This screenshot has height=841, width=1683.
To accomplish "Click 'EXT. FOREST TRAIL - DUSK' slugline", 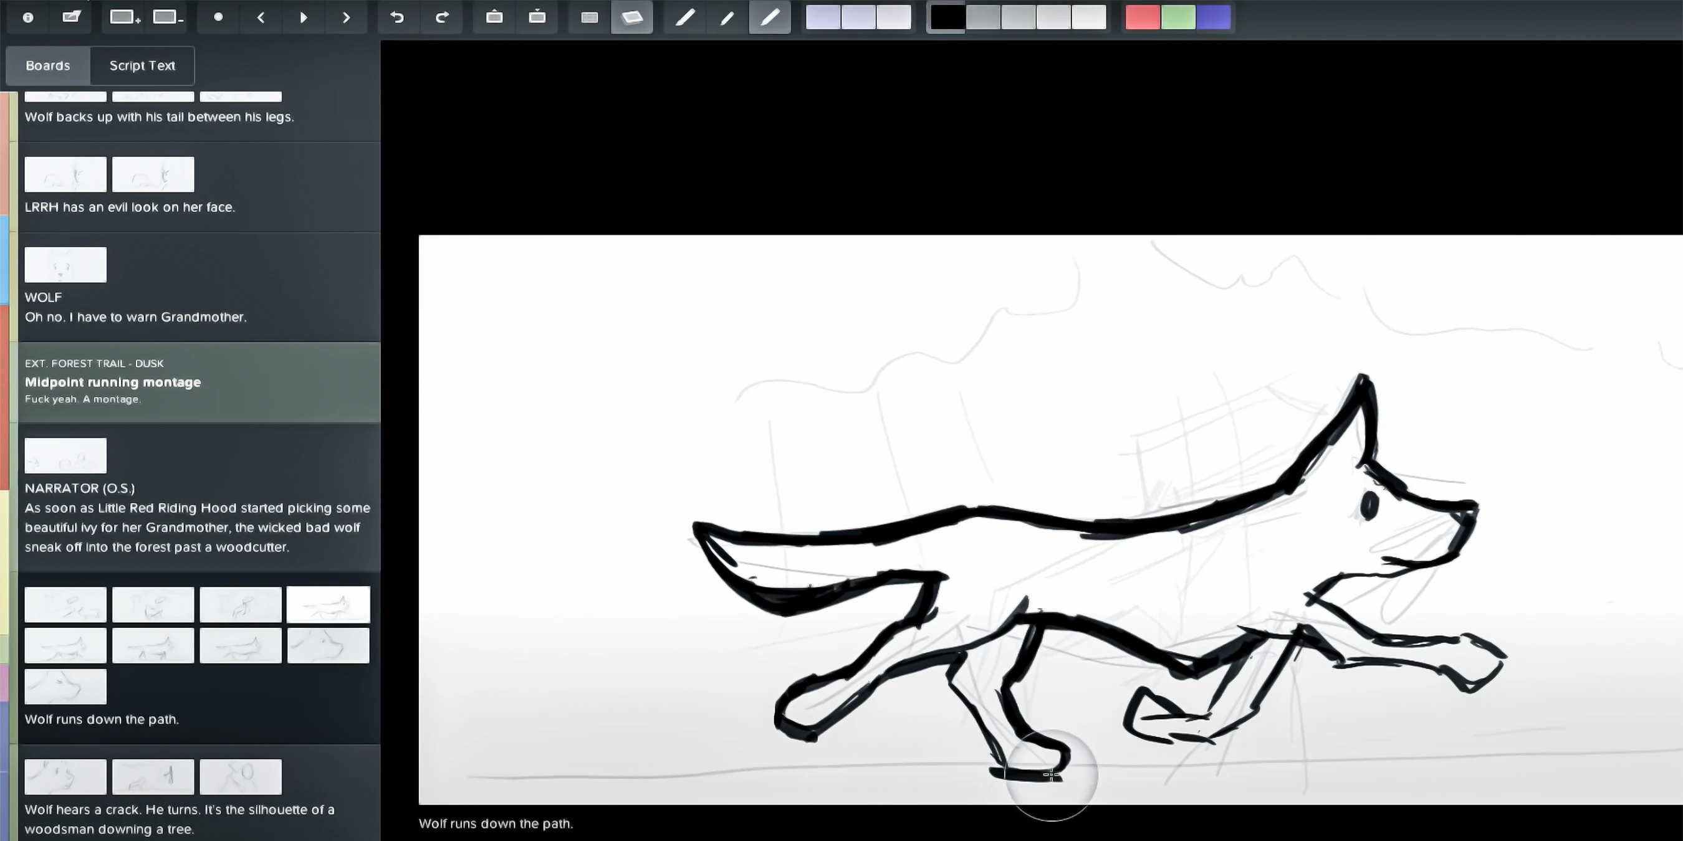I will (x=94, y=363).
